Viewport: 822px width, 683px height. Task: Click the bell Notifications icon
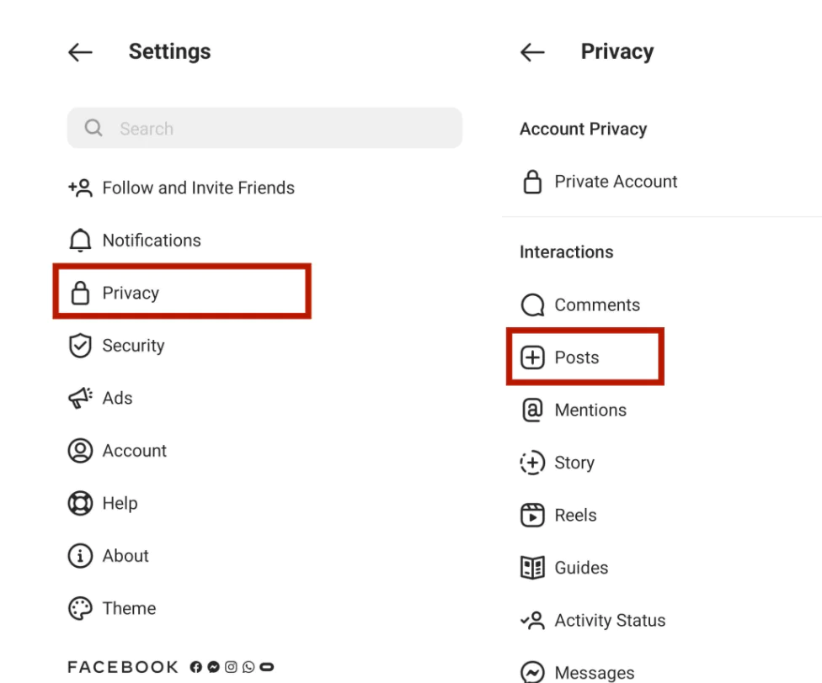80,241
